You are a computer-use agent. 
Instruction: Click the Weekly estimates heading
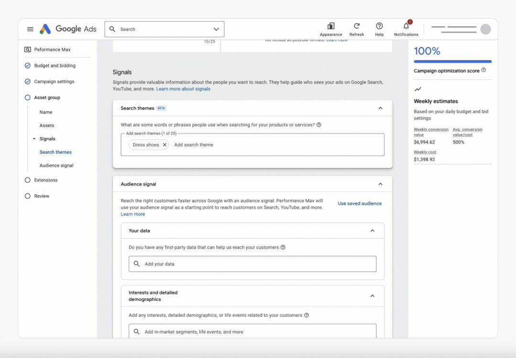coord(436,101)
